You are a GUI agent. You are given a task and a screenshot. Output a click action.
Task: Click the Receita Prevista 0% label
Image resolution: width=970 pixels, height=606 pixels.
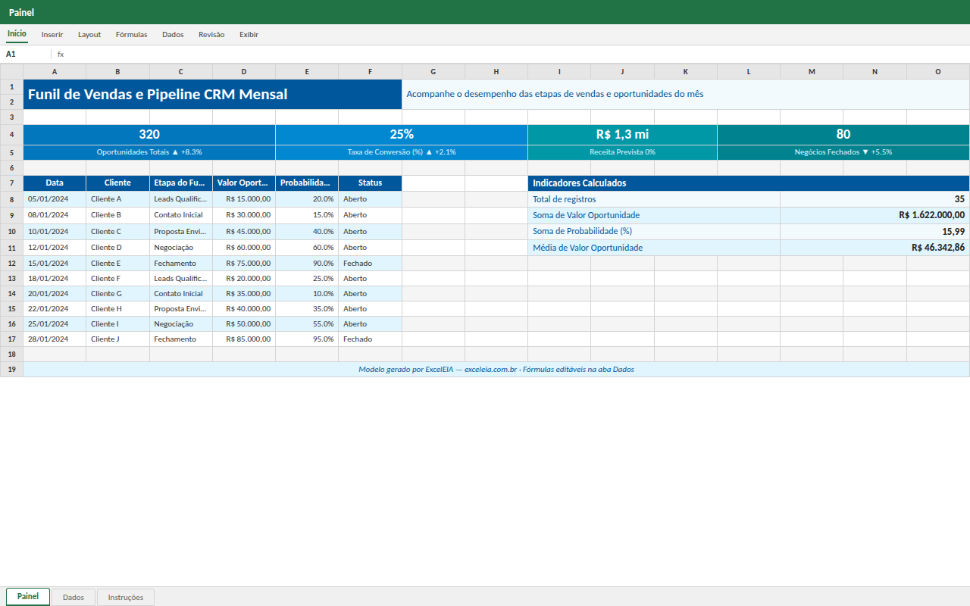[622, 152]
